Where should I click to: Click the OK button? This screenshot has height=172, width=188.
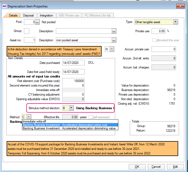(137, 167)
